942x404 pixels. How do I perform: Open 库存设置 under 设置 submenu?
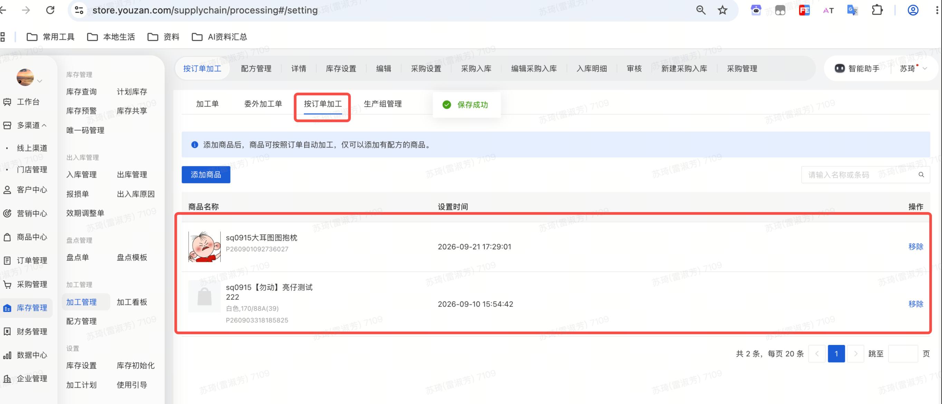[81, 365]
